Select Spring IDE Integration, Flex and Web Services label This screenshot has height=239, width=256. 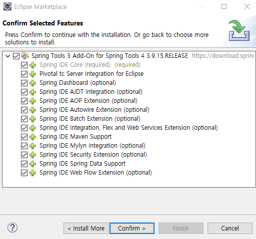(x=128, y=128)
